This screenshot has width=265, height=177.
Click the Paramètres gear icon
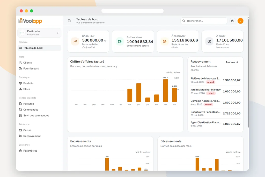coord(20,151)
